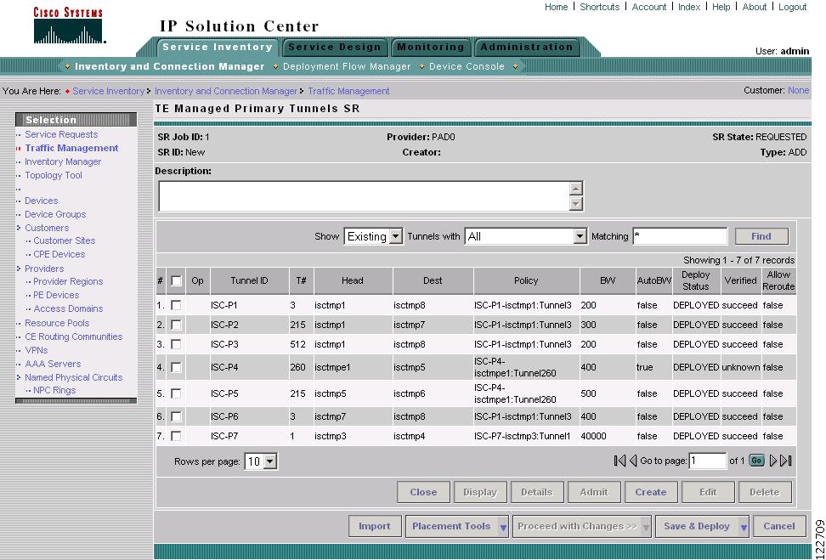Expand the Customers tree node
Screen dimensions: 826x560
(19, 228)
